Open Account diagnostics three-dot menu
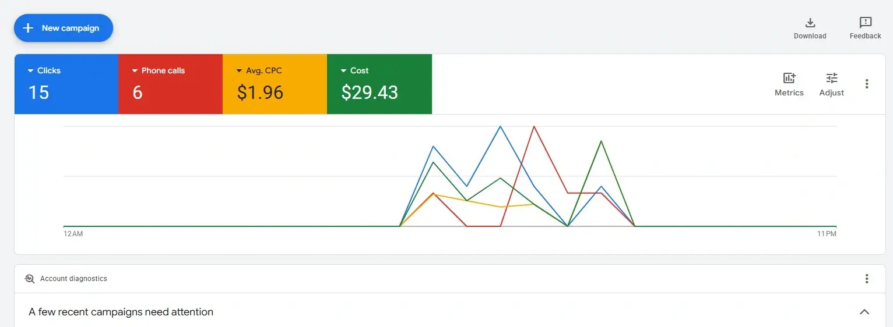The image size is (893, 327). tap(867, 279)
